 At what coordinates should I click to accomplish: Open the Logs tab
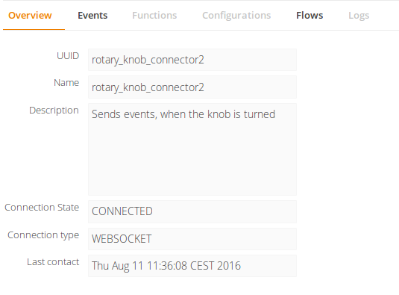359,16
